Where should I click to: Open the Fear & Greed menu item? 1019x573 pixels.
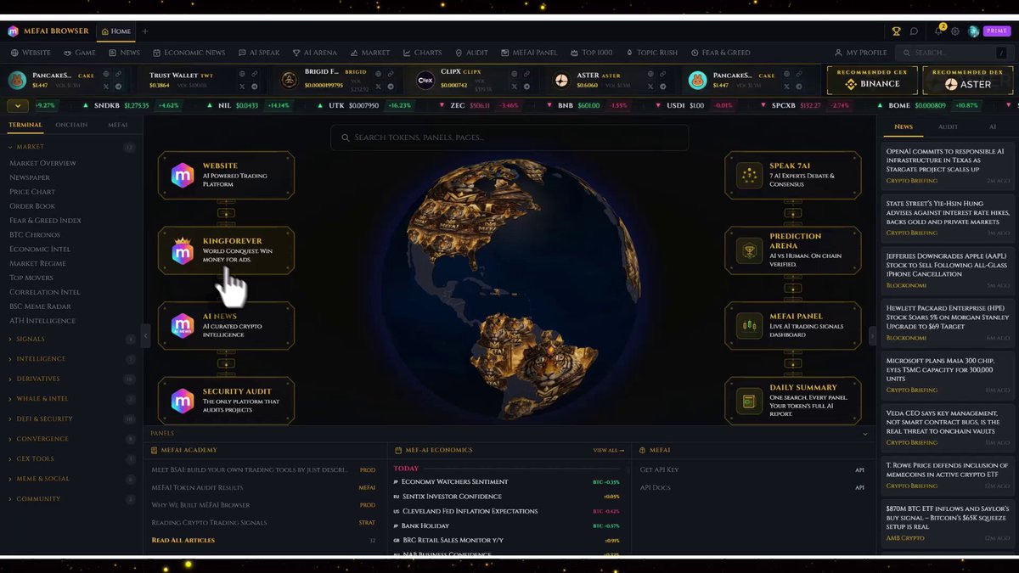tap(720, 53)
